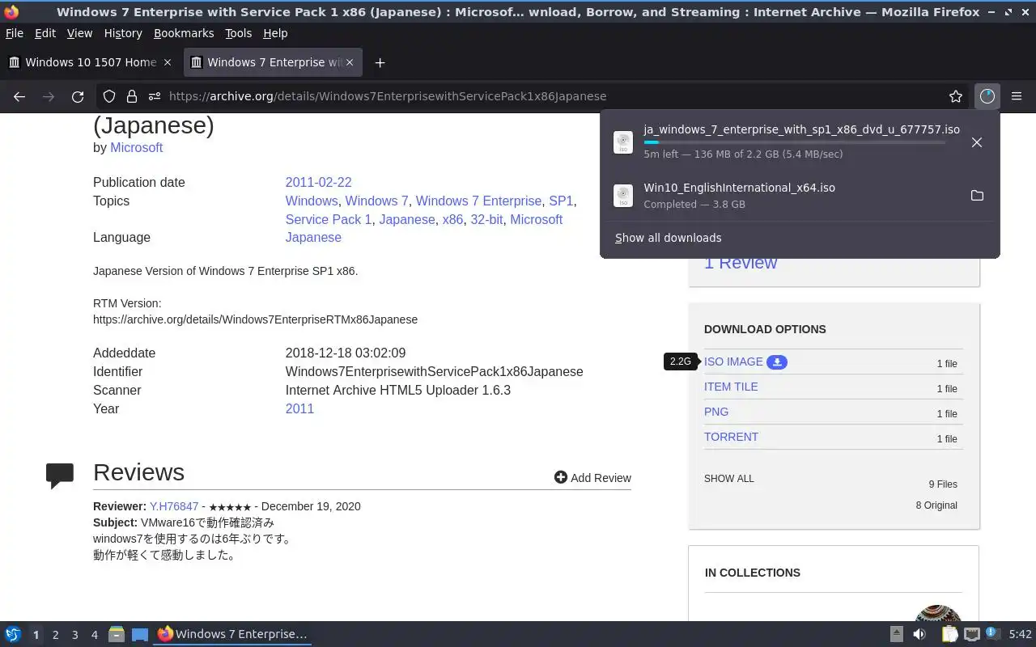
Task: Click the clock showing 5:42
Action: [1020, 635]
